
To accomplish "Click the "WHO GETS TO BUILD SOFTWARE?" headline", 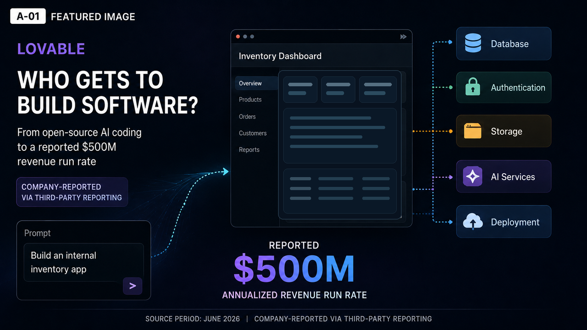I will tap(108, 93).
